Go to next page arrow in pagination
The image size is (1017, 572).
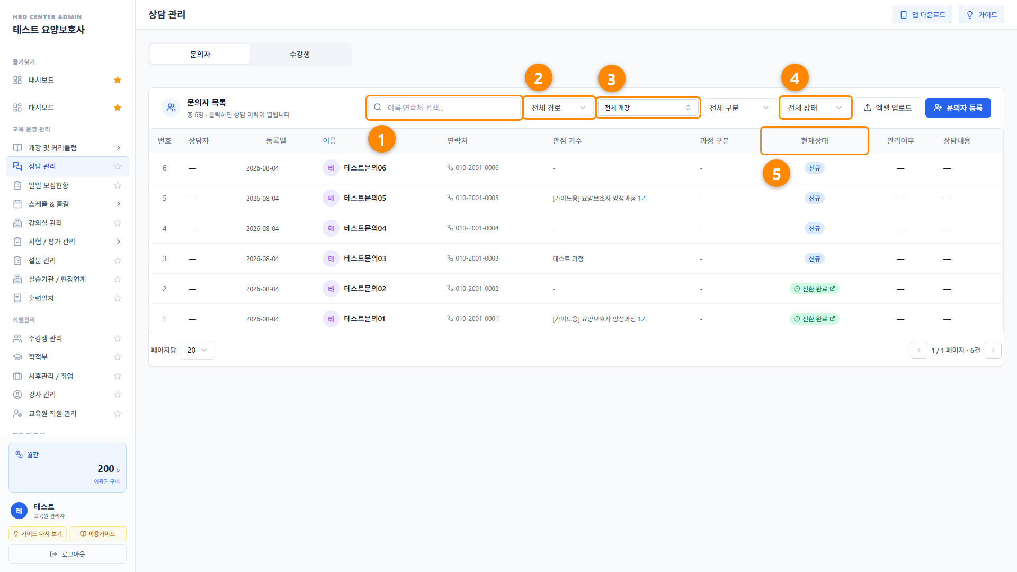pos(993,350)
